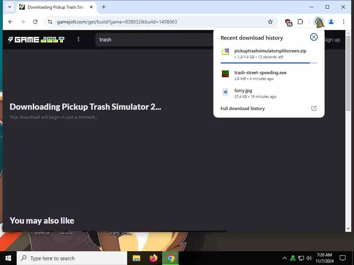
Task: Open a new tab with plus button
Action: click(104, 7)
